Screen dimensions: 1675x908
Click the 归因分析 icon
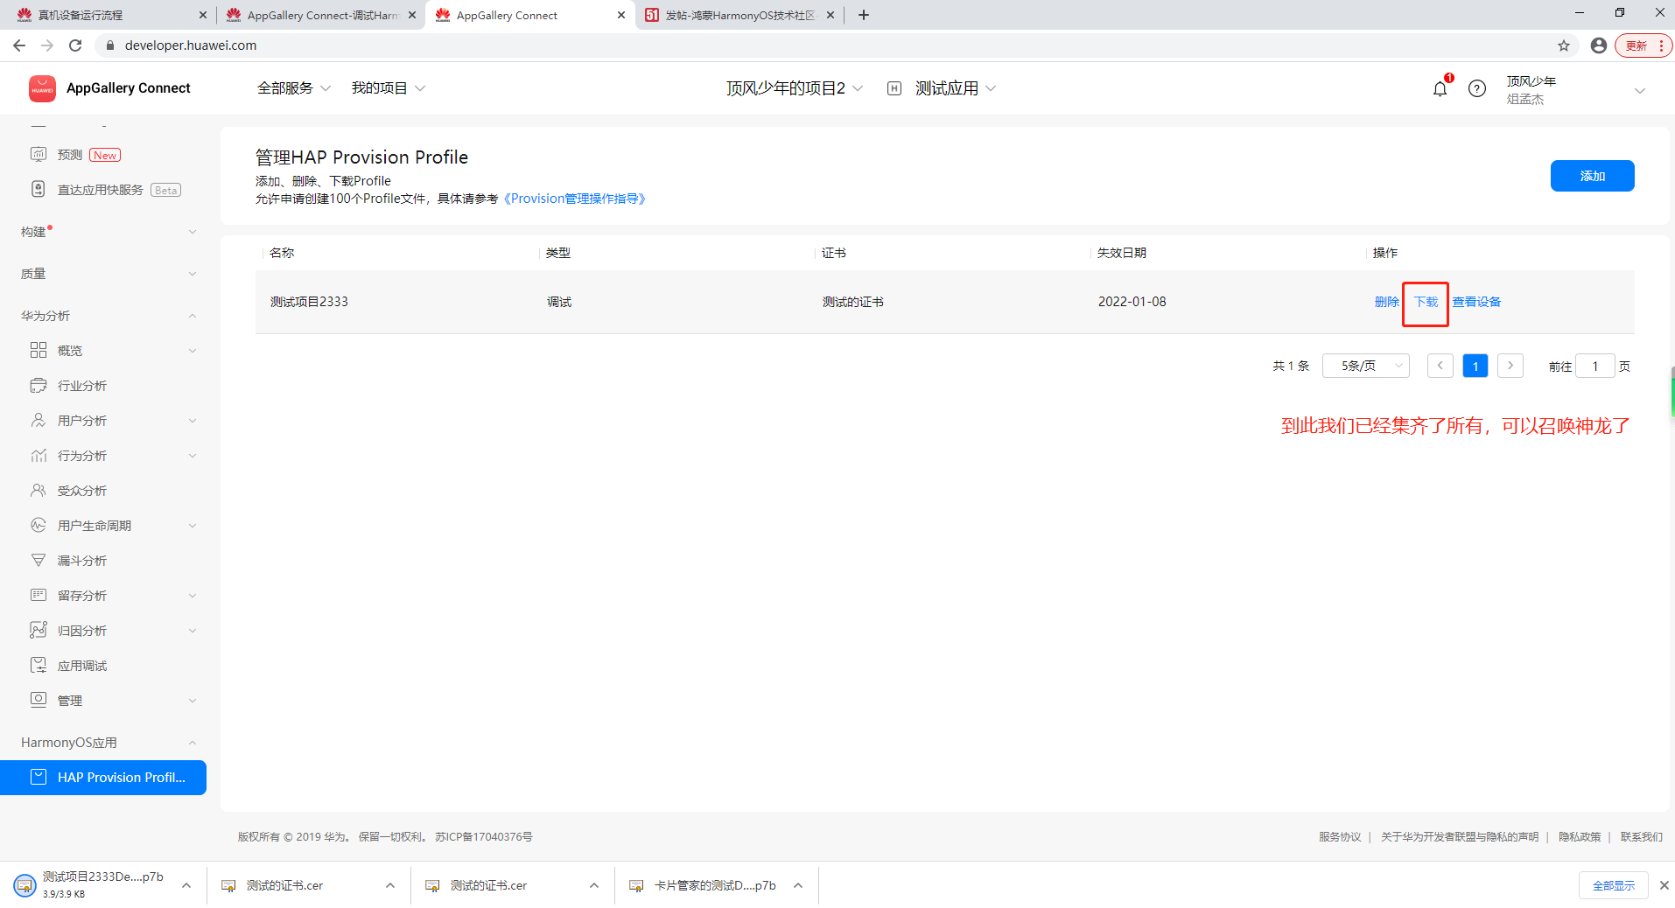coord(39,630)
